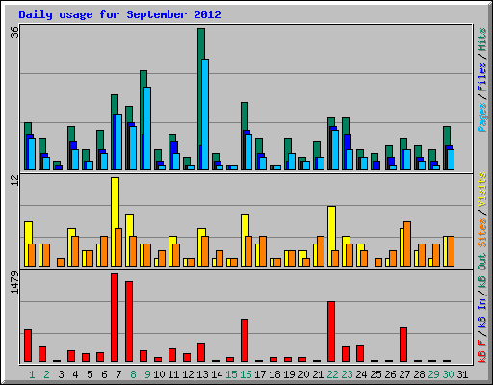Viewport: 493px width, 385px height.
Task: Select day label '17' on the x-axis
Action: tap(260, 374)
